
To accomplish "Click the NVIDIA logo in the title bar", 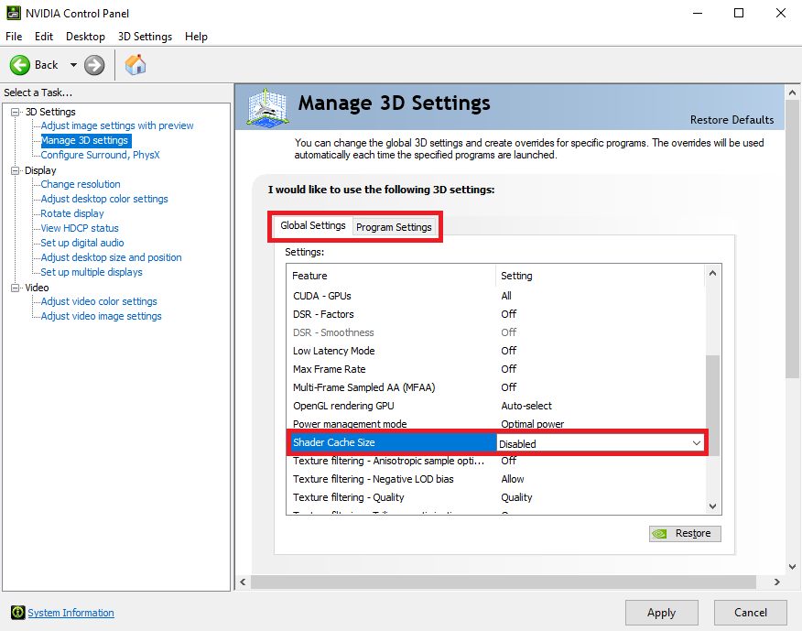I will click(13, 12).
